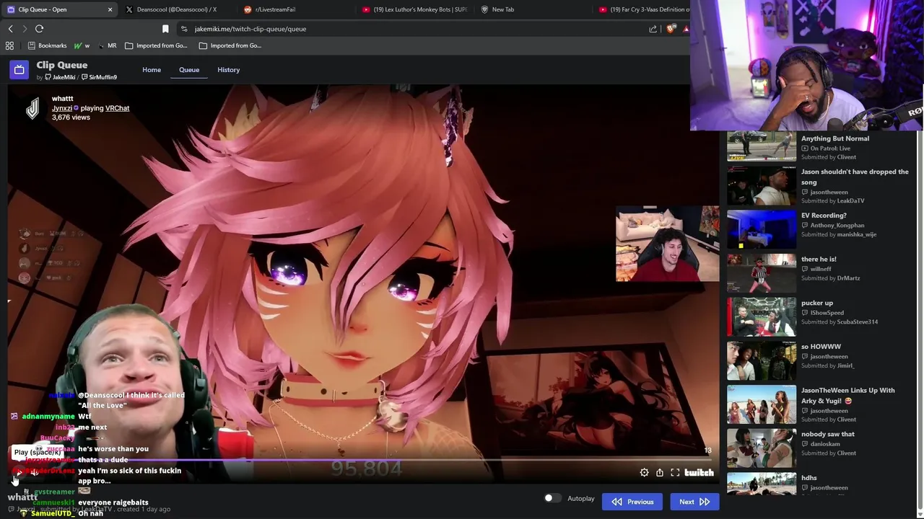Switch to New Tab browser tab
This screenshot has width=924, height=519.
503,9
